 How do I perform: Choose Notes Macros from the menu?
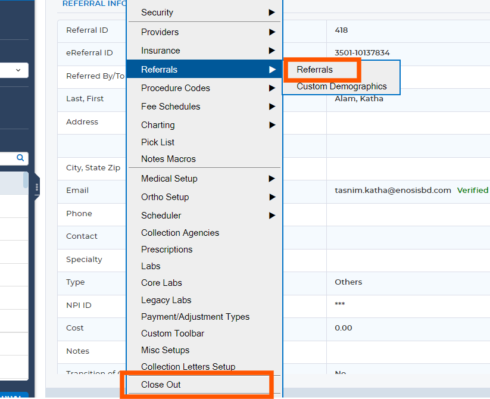pyautogui.click(x=204, y=159)
